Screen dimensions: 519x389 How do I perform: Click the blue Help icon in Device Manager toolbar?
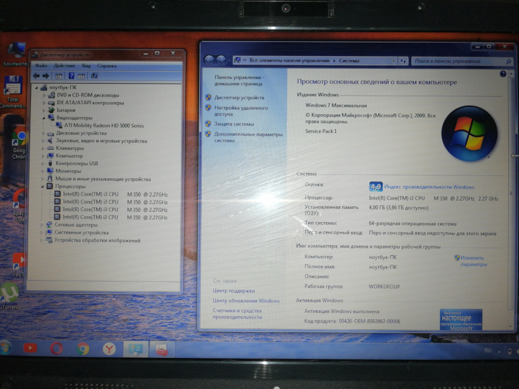click(71, 76)
